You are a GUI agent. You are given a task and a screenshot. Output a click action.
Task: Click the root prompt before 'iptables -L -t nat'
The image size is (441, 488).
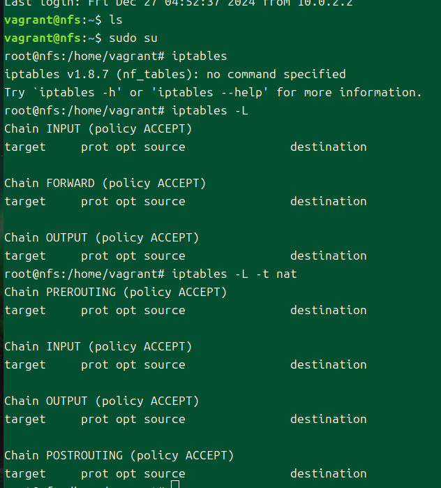click(x=84, y=274)
